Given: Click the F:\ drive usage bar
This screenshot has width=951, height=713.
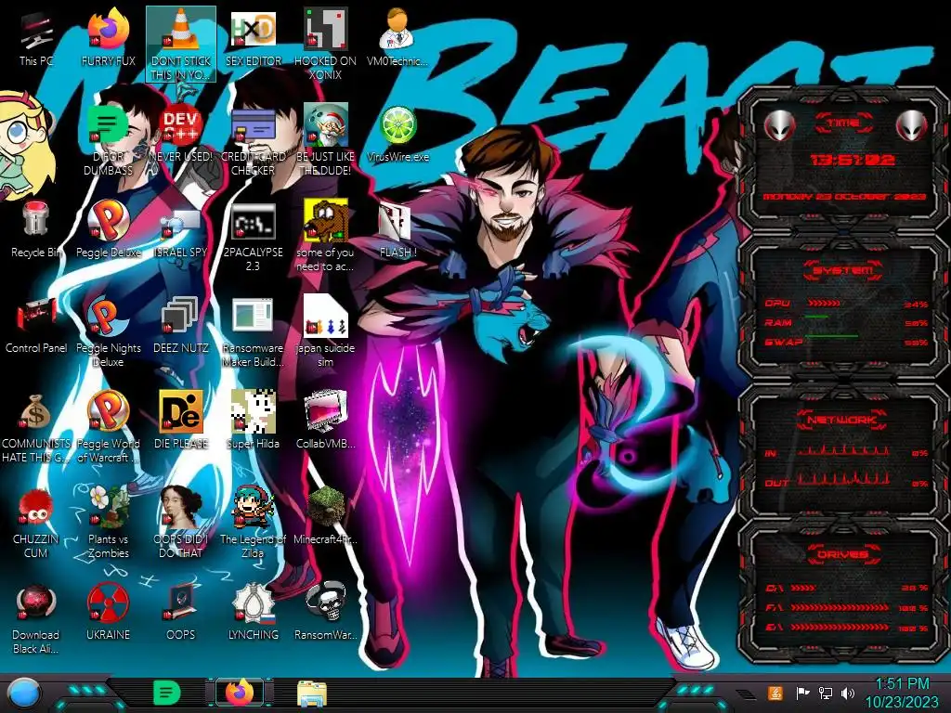Looking at the screenshot, I should pyautogui.click(x=846, y=607).
